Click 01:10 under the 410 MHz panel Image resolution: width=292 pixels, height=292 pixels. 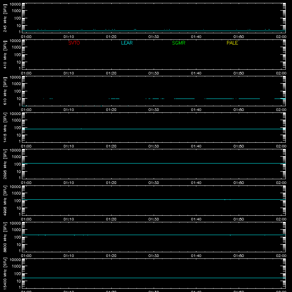pos(69,73)
